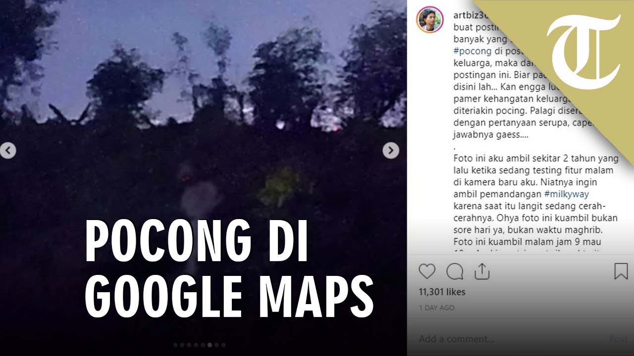Screen dimensions: 634x356
Task: Open the #milkyway hashtag link
Action: tap(567, 194)
